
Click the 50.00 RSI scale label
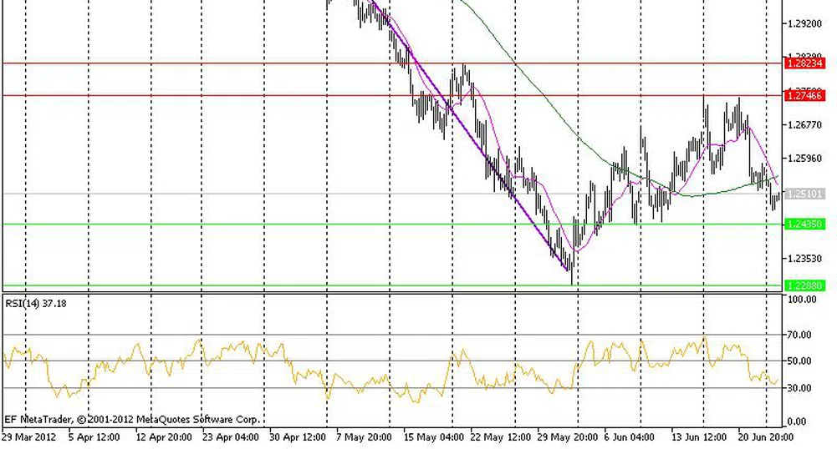tap(799, 361)
